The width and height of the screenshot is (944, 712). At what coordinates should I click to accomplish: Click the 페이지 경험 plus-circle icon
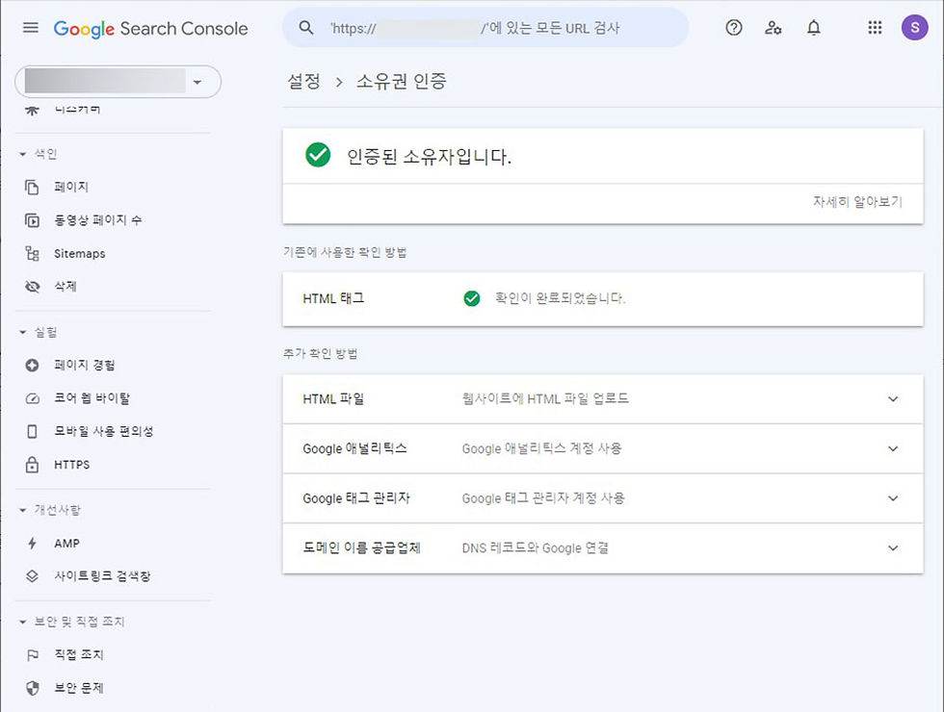pos(32,365)
